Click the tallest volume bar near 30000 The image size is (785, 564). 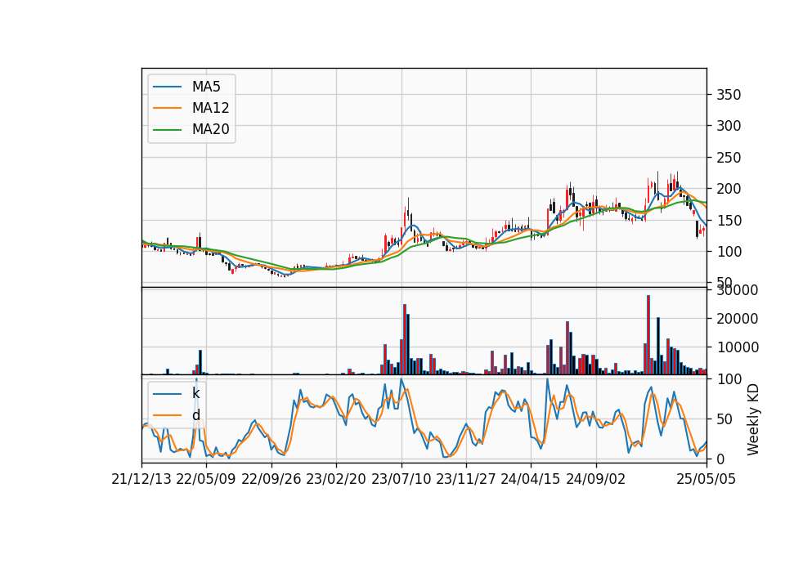click(x=648, y=335)
